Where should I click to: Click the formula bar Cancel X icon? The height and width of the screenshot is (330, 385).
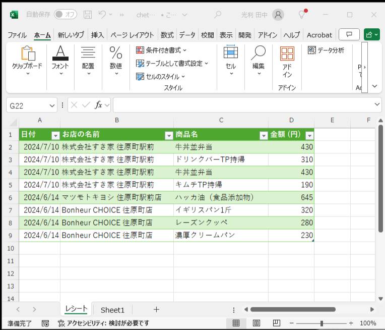point(74,105)
